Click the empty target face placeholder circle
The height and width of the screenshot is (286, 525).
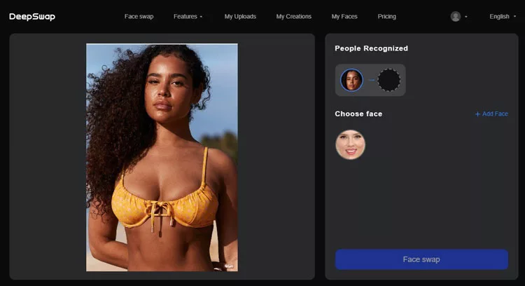388,80
